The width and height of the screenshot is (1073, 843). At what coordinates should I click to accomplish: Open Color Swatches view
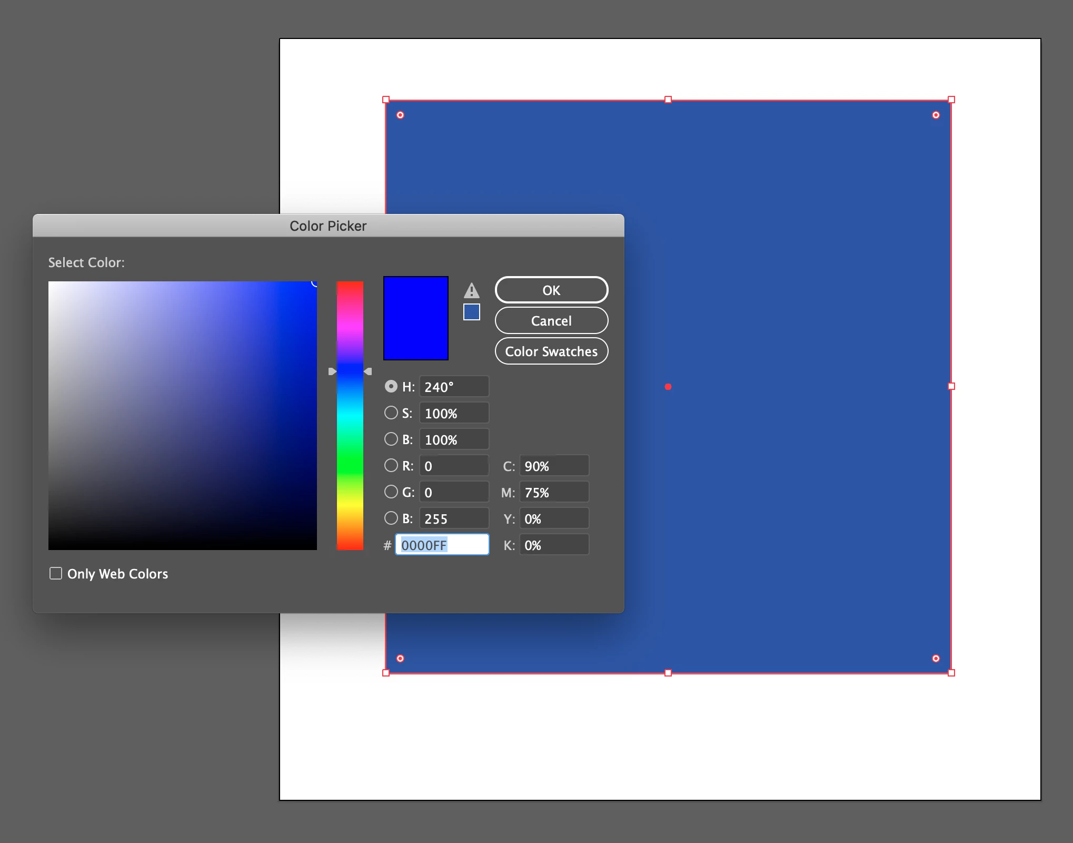pyautogui.click(x=551, y=351)
